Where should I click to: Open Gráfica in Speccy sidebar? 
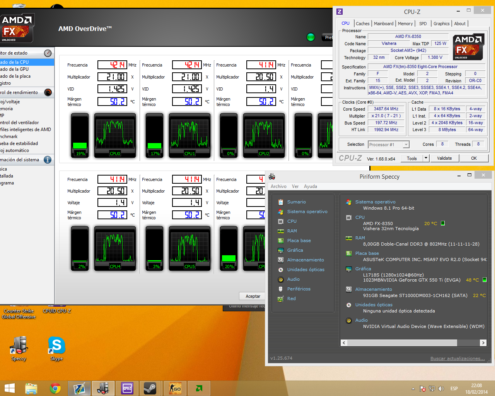(295, 250)
